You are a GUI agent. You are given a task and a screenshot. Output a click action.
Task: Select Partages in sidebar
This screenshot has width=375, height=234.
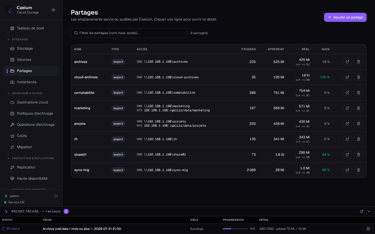[31, 71]
